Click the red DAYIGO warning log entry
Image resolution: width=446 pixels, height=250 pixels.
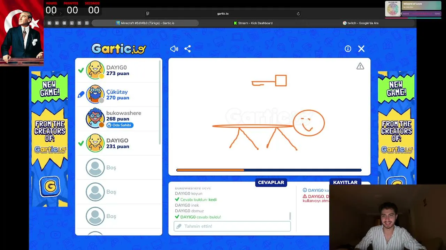click(x=316, y=199)
